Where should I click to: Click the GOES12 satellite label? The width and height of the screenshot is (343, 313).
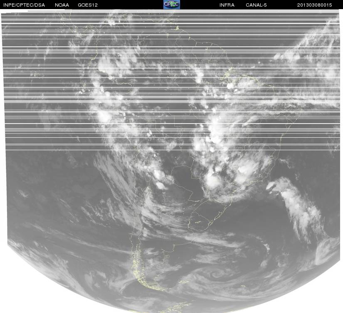(x=88, y=5)
